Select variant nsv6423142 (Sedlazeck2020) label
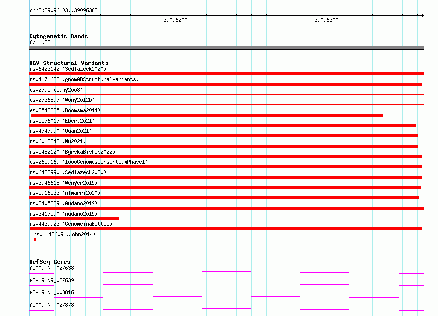This screenshot has height=316, width=438. tap(68, 69)
